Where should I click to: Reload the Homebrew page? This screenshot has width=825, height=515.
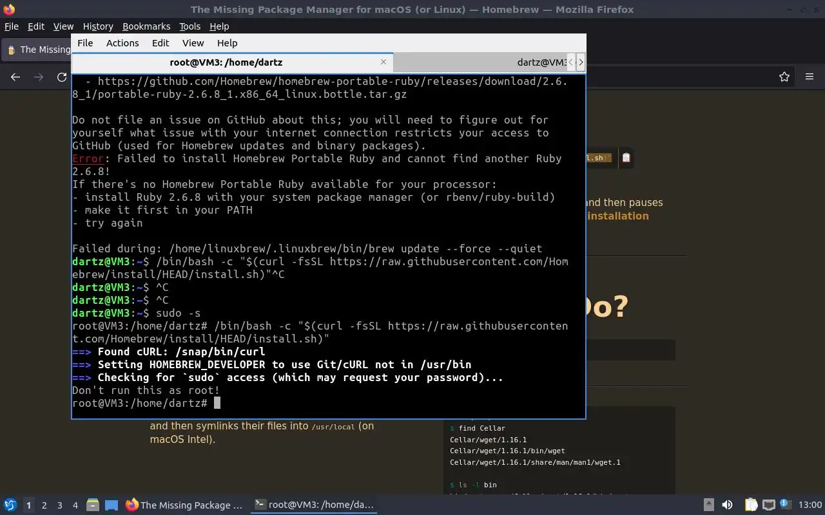tap(62, 77)
